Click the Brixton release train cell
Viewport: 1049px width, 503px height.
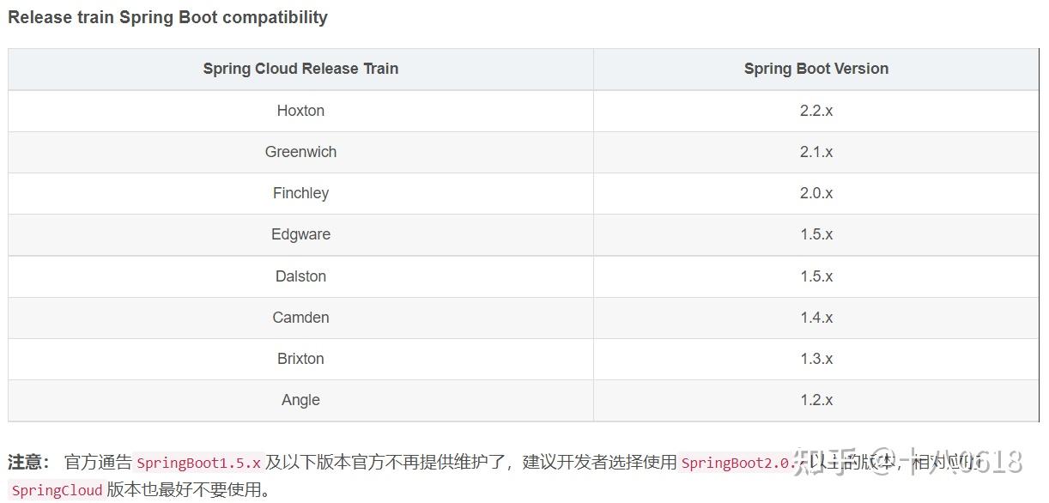click(300, 359)
